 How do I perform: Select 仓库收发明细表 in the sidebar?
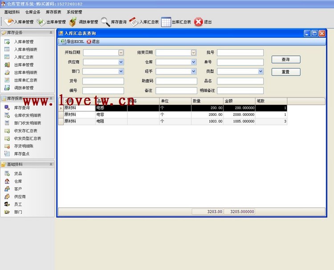point(28,115)
